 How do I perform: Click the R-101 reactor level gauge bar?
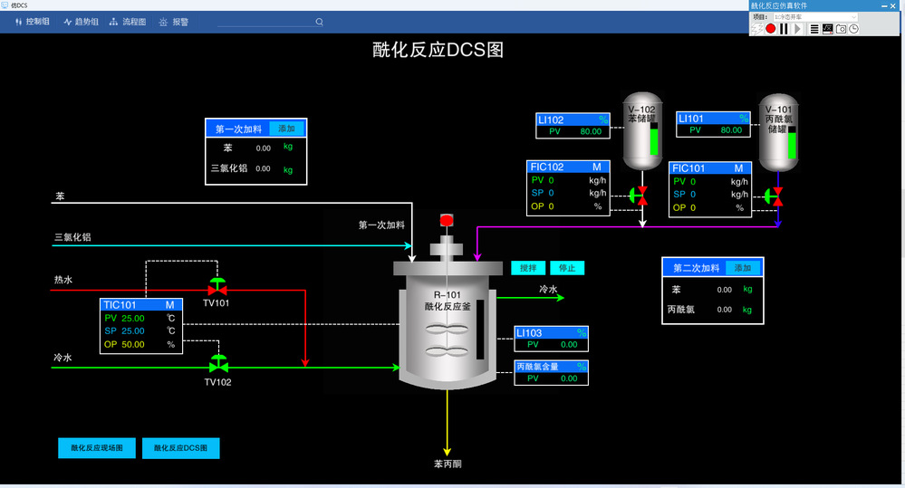[480, 330]
